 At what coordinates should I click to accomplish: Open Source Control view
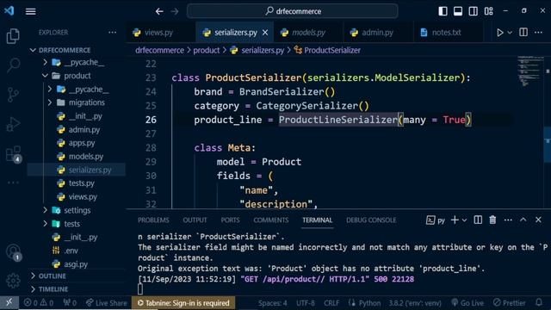point(13,94)
